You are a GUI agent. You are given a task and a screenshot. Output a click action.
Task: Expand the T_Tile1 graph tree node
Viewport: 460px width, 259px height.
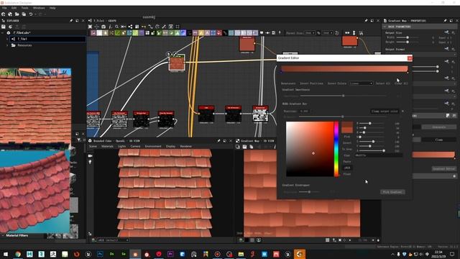pyautogui.click(x=7, y=39)
